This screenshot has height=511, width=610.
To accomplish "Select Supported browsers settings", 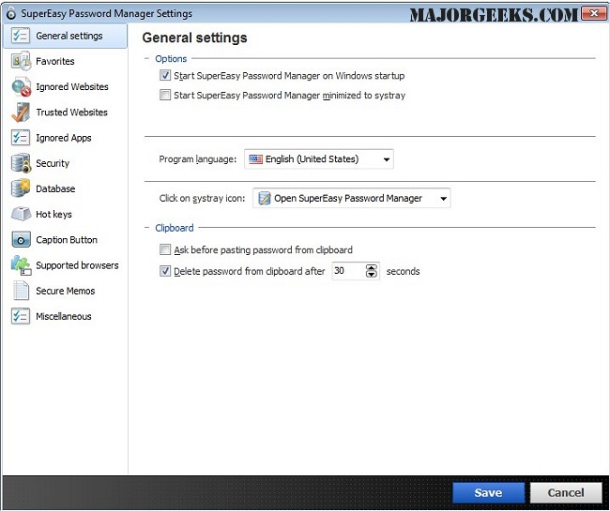I will pyautogui.click(x=77, y=265).
